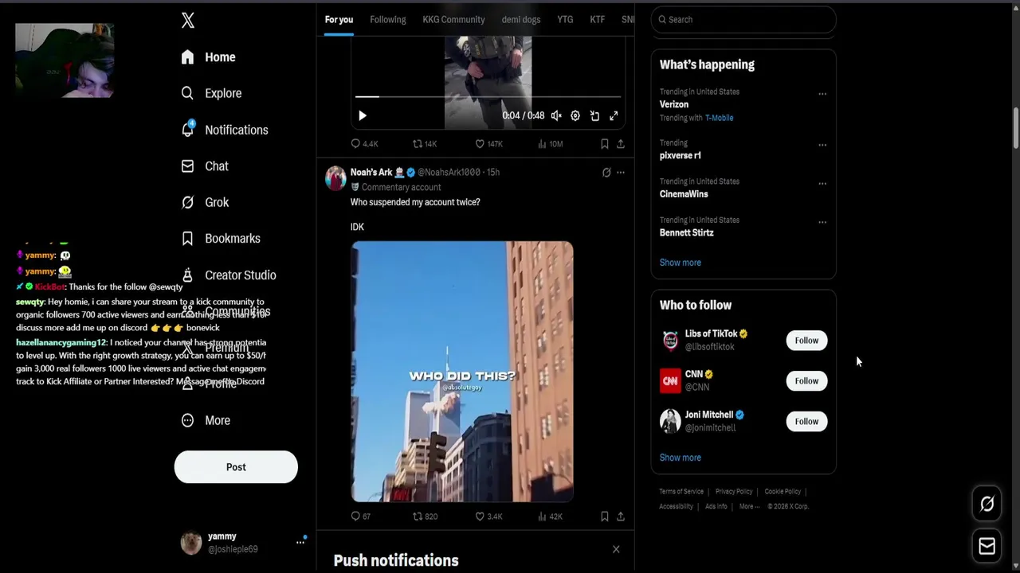Screen dimensions: 1020x573
Task: Play the video in top post
Action: click(x=362, y=116)
